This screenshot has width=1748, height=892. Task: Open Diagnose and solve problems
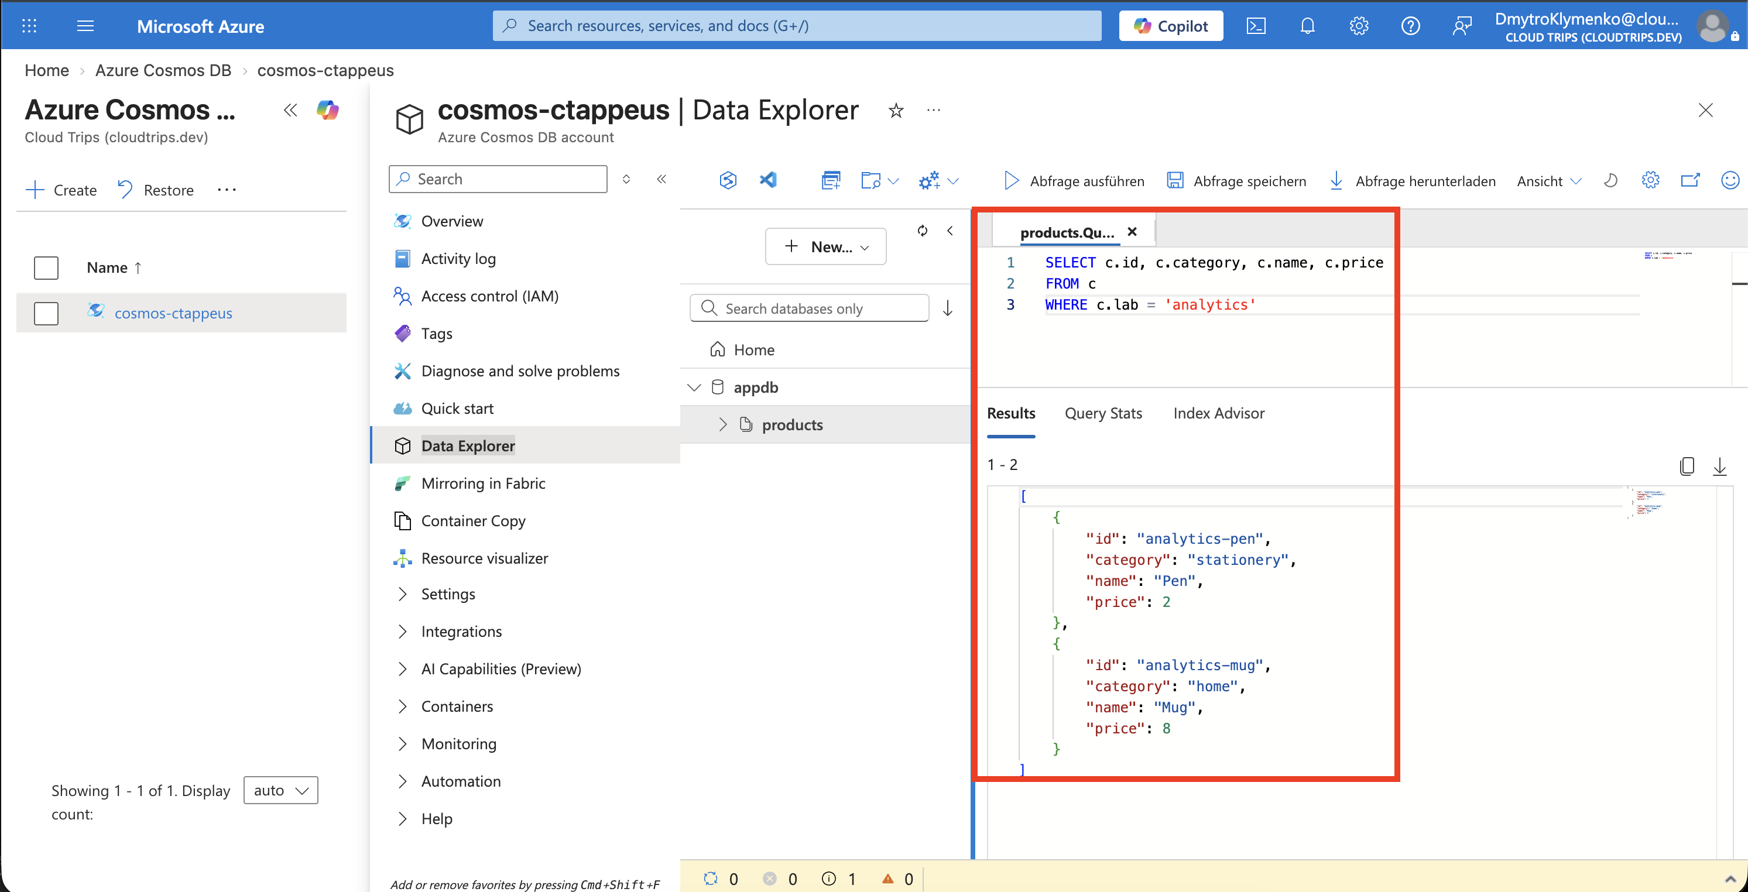(x=520, y=371)
